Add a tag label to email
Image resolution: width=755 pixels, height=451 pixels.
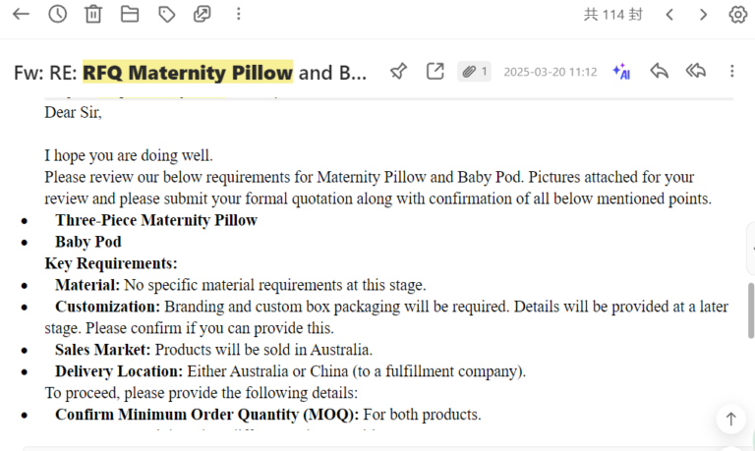coord(166,14)
